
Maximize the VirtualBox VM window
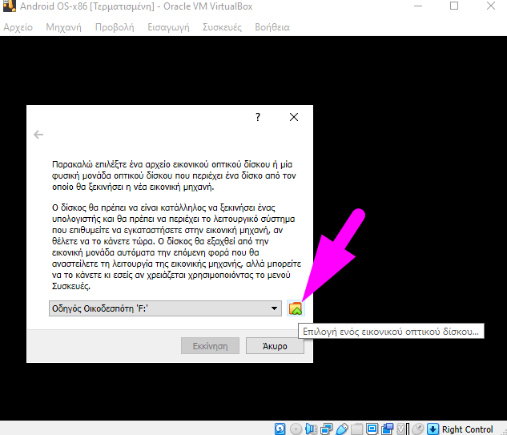point(454,6)
